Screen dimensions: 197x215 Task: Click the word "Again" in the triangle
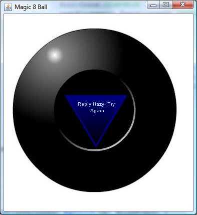(97, 111)
